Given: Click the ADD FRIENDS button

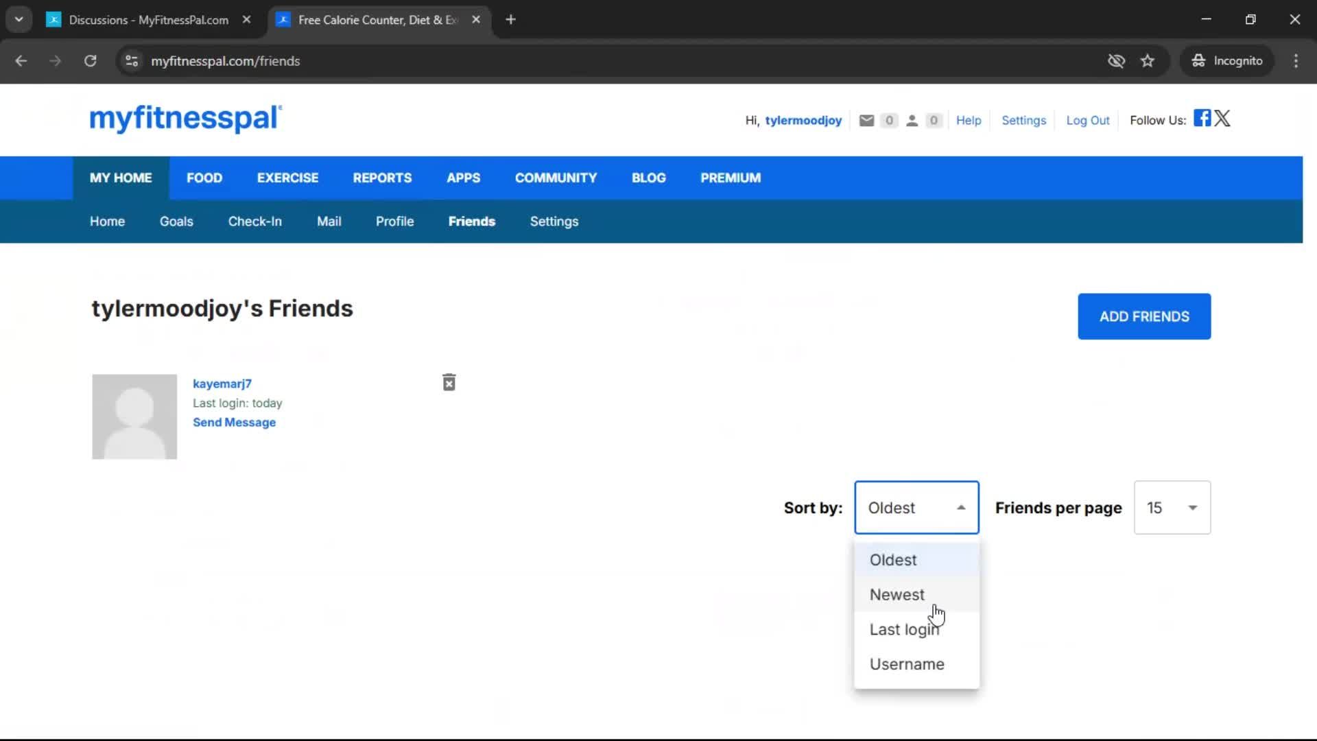Looking at the screenshot, I should coord(1144,316).
